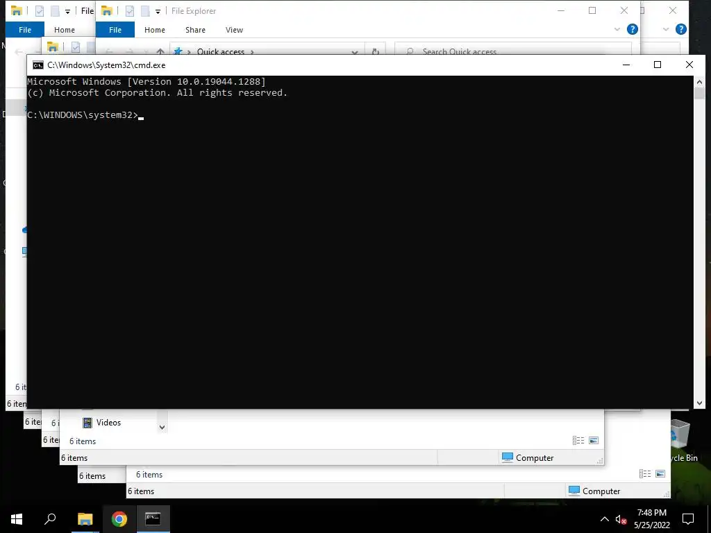
Task: Click Computer in status bar of window showing Videos
Action: click(x=528, y=458)
